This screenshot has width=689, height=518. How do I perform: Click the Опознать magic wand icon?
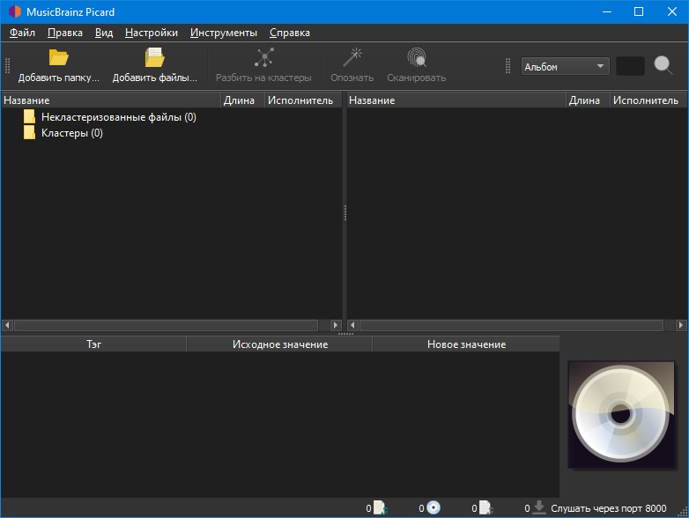[352, 59]
